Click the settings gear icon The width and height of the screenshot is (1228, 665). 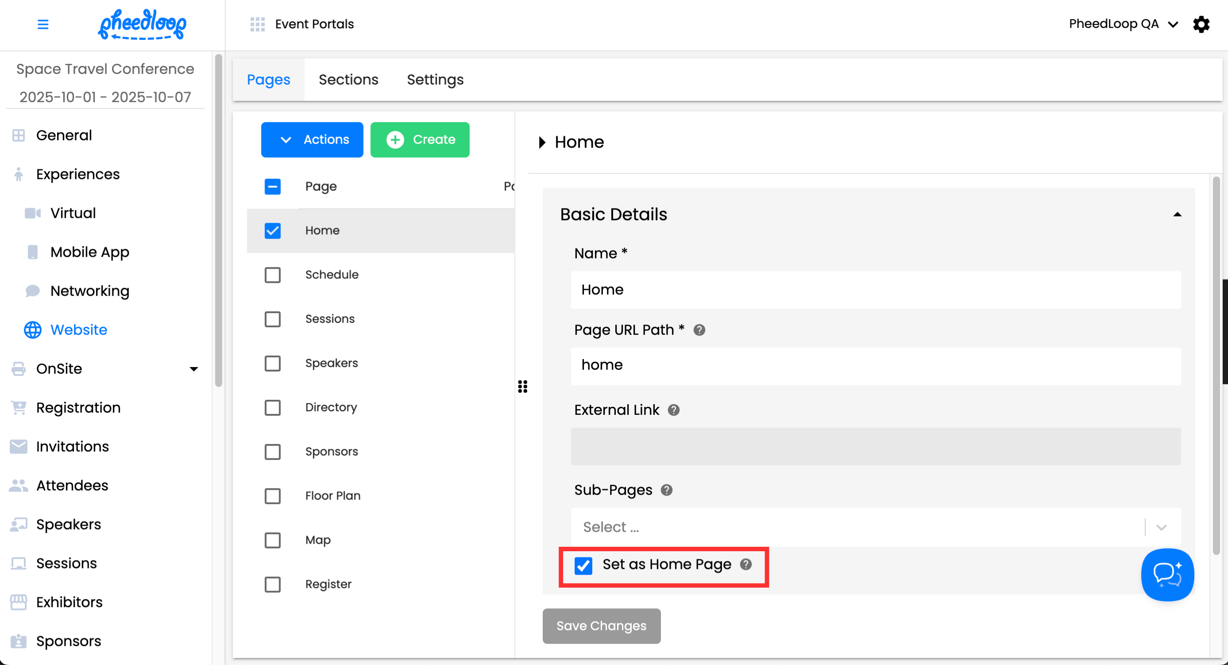click(x=1201, y=24)
